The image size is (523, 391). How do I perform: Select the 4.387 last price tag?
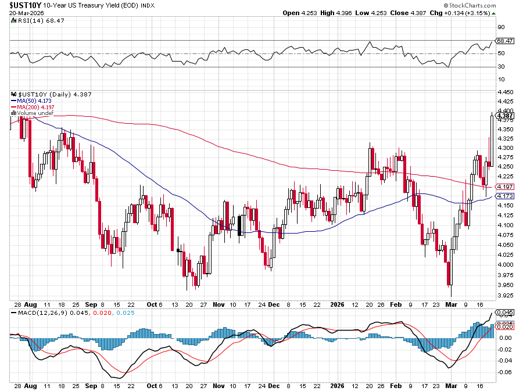(x=503, y=116)
